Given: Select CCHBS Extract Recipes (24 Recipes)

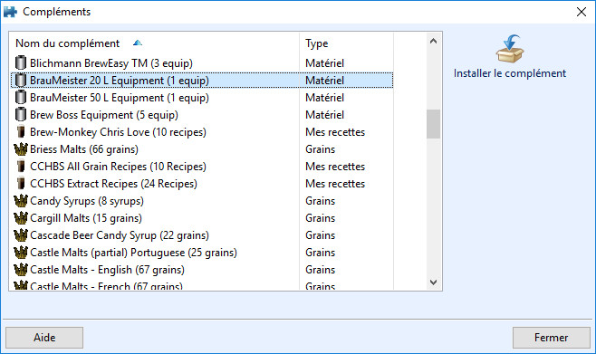Looking at the screenshot, I should (x=113, y=184).
